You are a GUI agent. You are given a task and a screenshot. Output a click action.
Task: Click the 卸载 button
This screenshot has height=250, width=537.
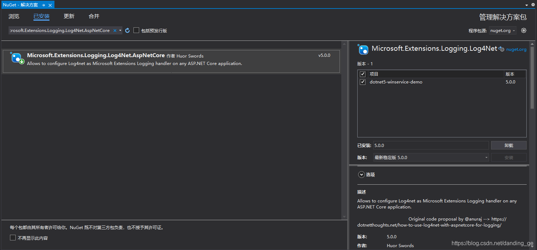509,145
